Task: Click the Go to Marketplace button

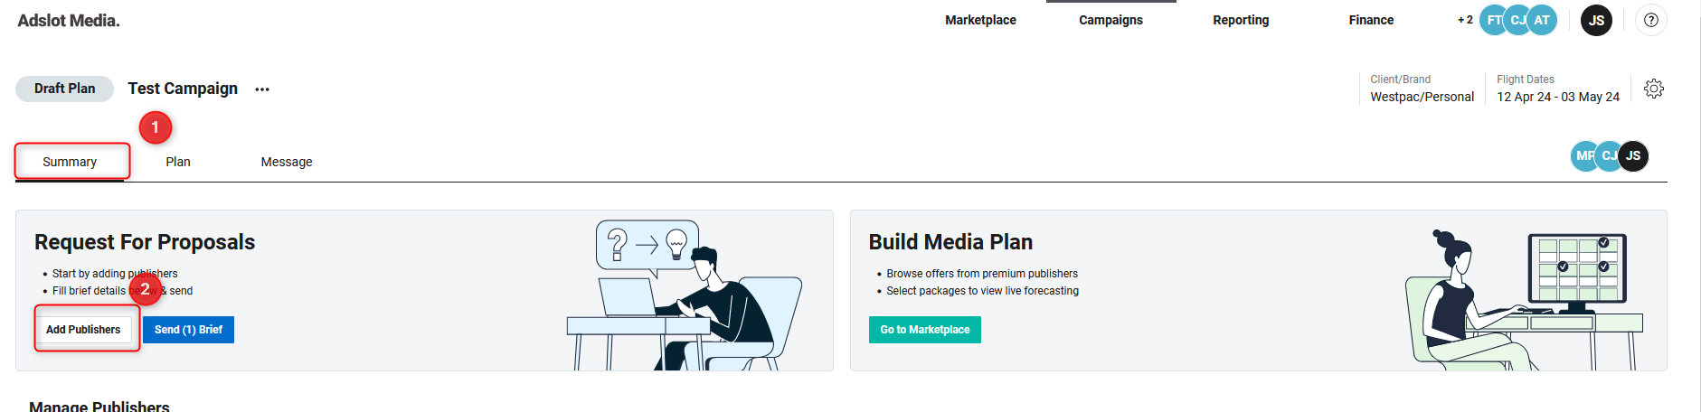Action: 924,330
